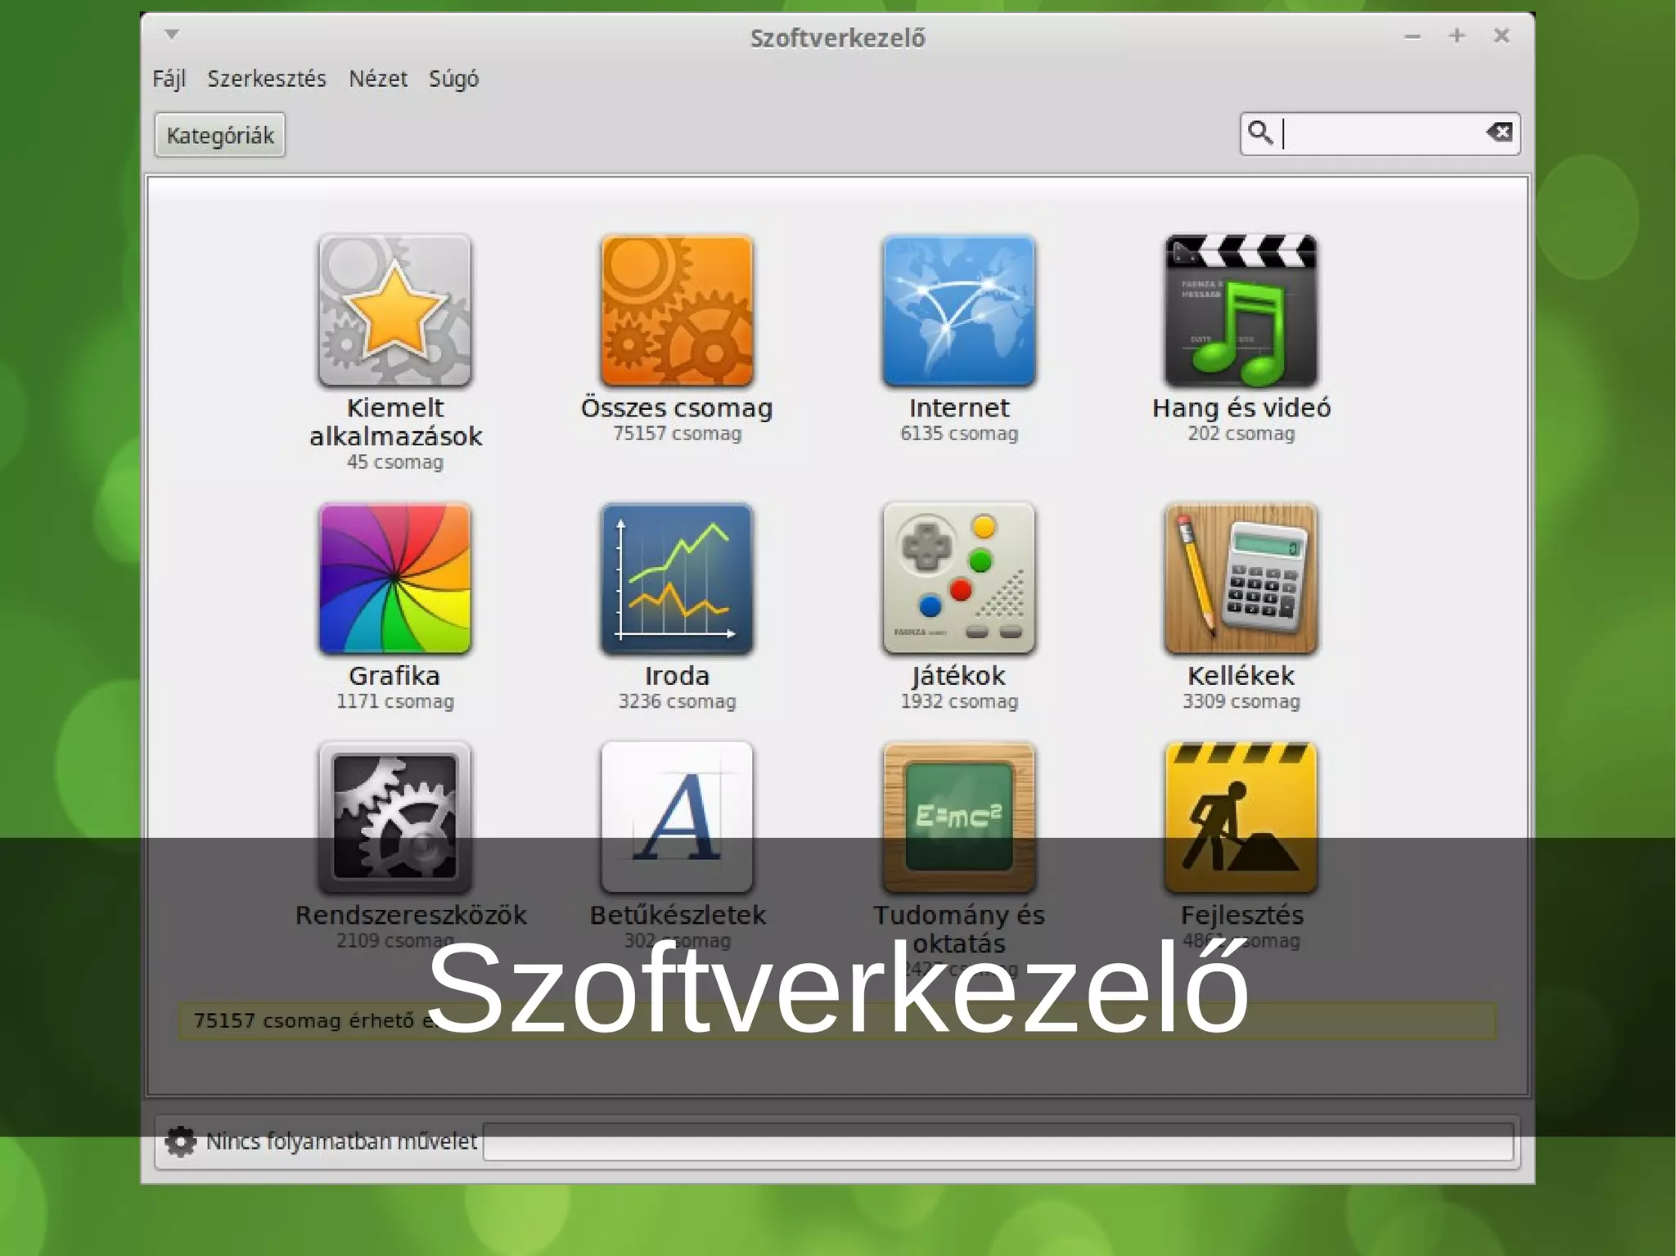Open the Tudomány és oktatás chalkboard icon
The image size is (1676, 1256).
pyautogui.click(x=959, y=817)
